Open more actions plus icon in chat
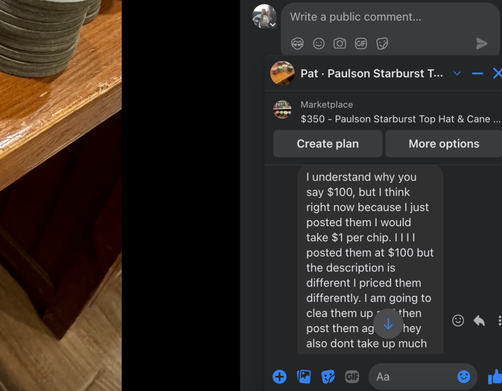 pos(279,377)
